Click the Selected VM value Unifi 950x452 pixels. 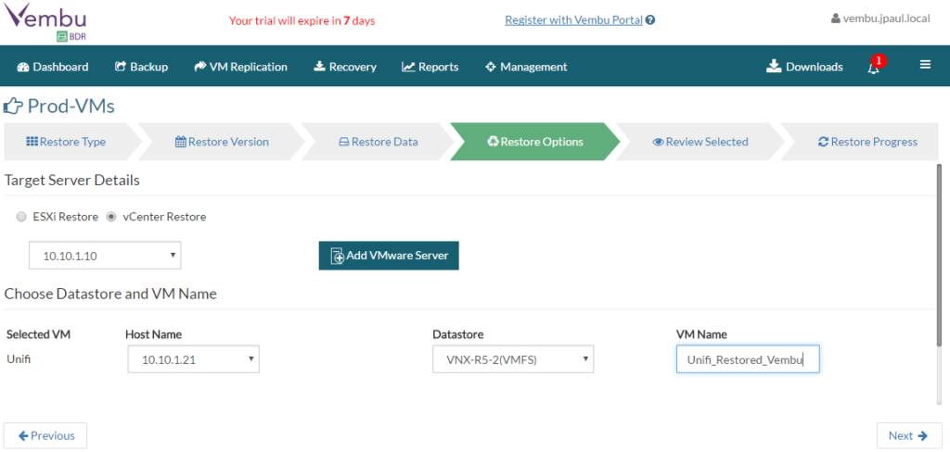point(19,358)
